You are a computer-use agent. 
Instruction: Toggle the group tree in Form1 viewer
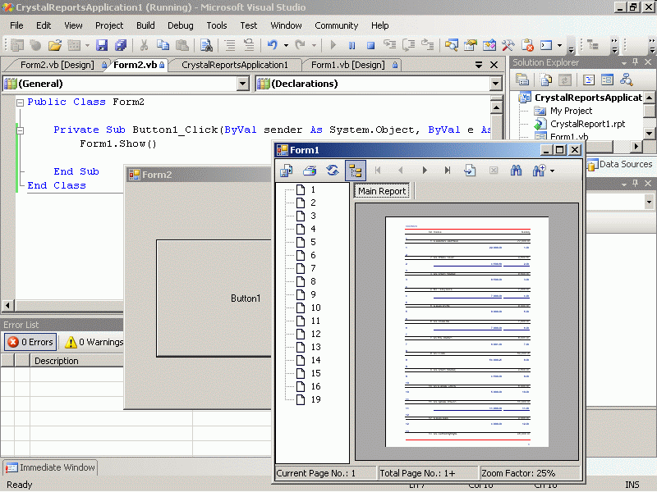coord(356,171)
